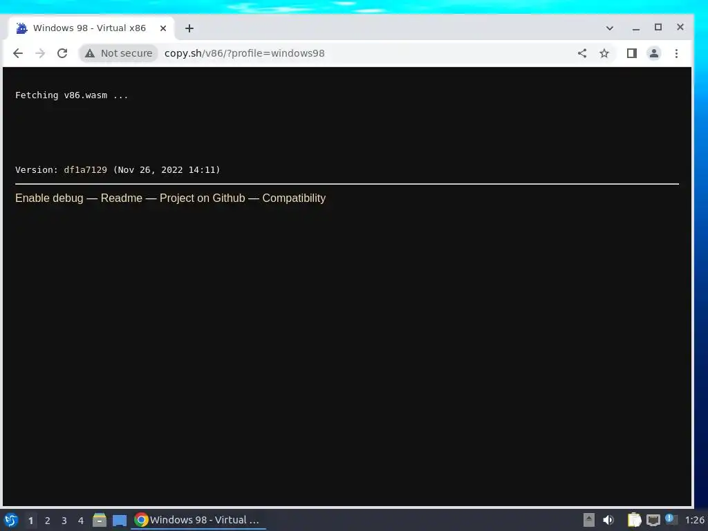Open clipboard manager tray icon
The height and width of the screenshot is (531, 708).
[635, 520]
